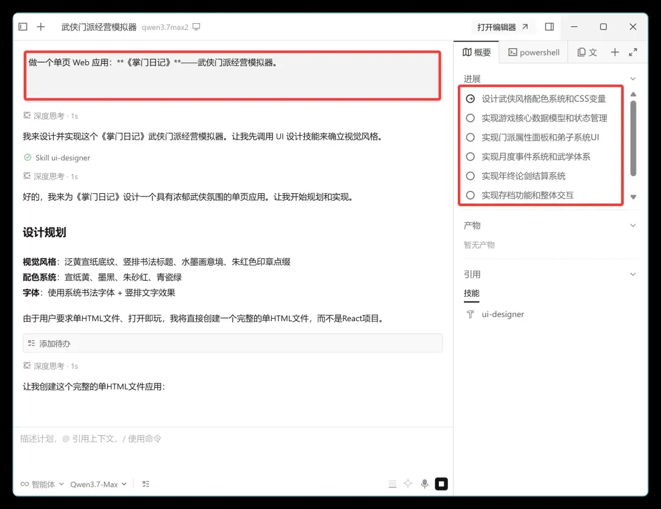Expand first 深度思考 · 1s block

pos(51,116)
